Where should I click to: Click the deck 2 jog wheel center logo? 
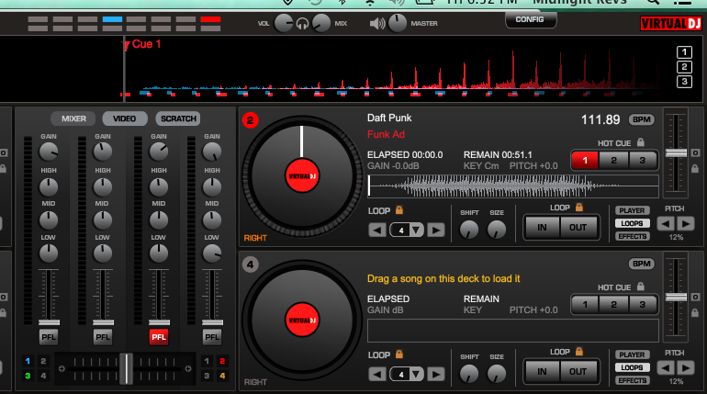(300, 176)
